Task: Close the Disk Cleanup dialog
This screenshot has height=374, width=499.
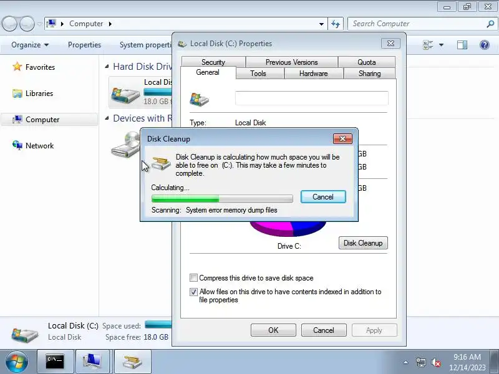Action: click(x=342, y=138)
